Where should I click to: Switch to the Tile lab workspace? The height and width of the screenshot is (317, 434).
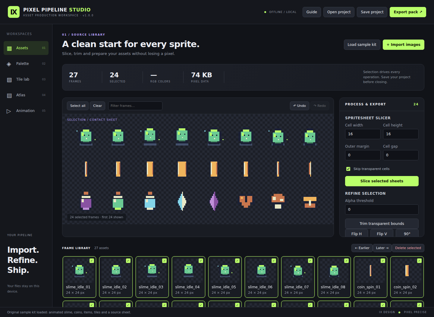pyautogui.click(x=26, y=79)
